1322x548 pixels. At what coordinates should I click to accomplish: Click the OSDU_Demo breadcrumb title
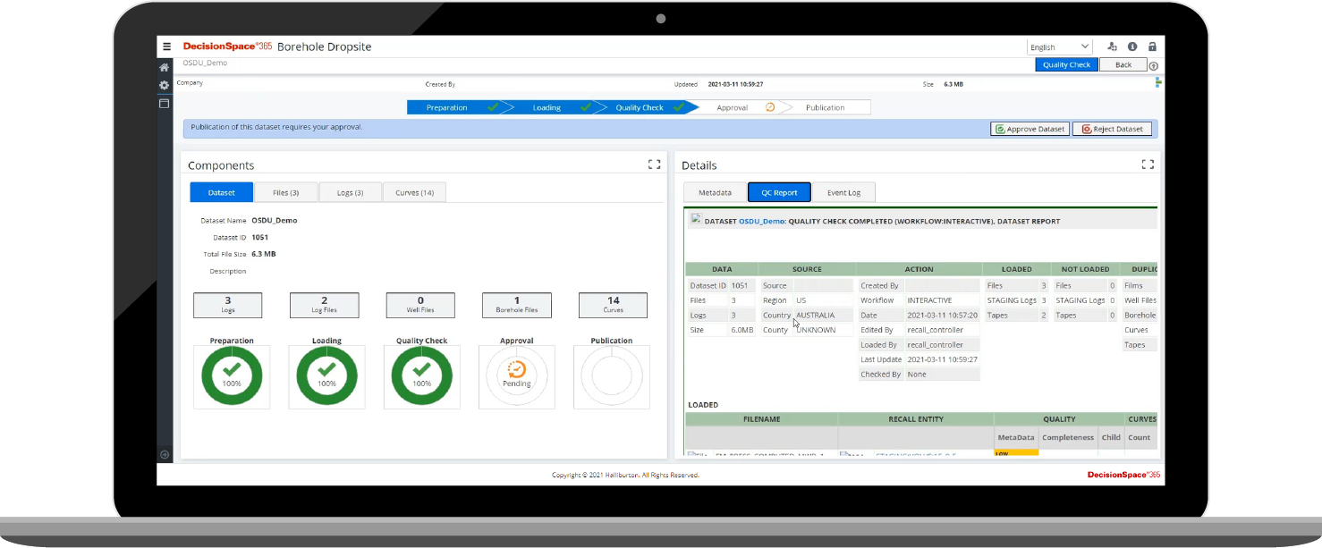pyautogui.click(x=205, y=63)
